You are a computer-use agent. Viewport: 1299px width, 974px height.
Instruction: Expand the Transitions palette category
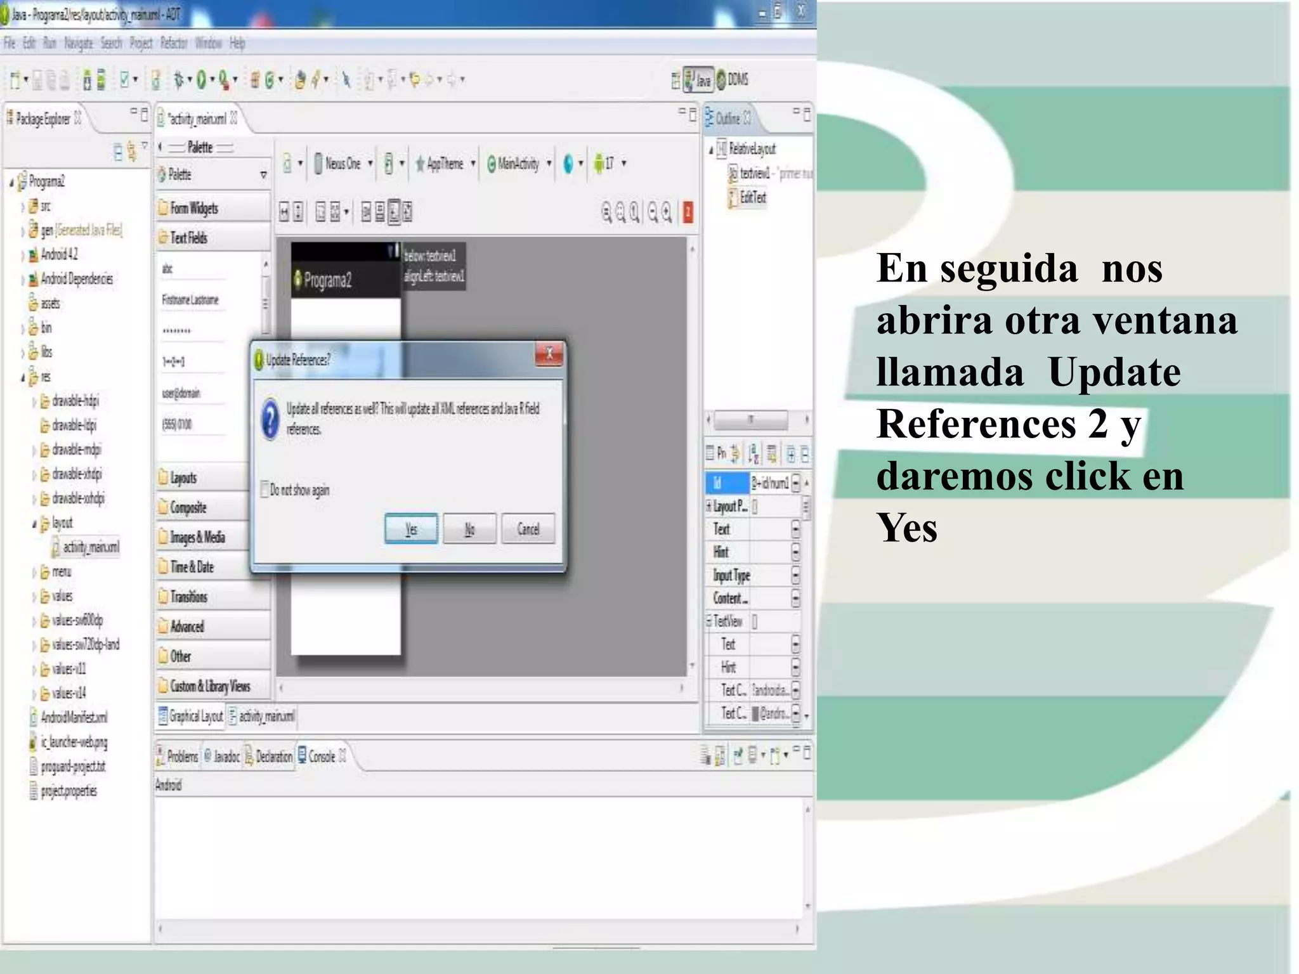click(x=213, y=597)
